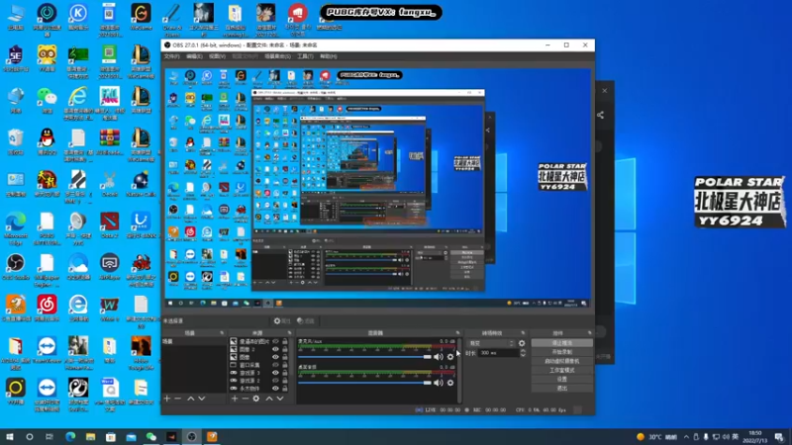Toggle visibility of 游戏源 3 source
The image size is (792, 445).
(275, 373)
